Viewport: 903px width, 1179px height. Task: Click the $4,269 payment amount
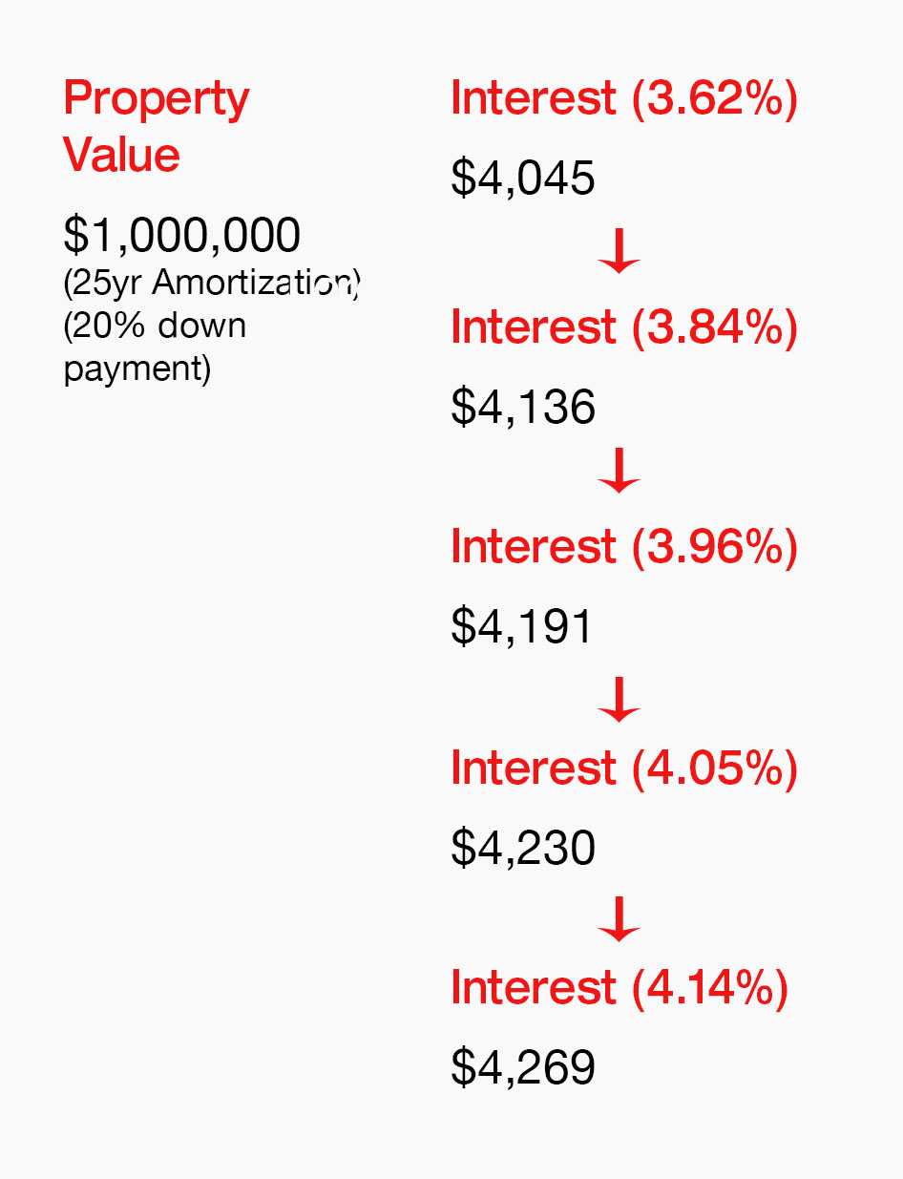tap(523, 1068)
